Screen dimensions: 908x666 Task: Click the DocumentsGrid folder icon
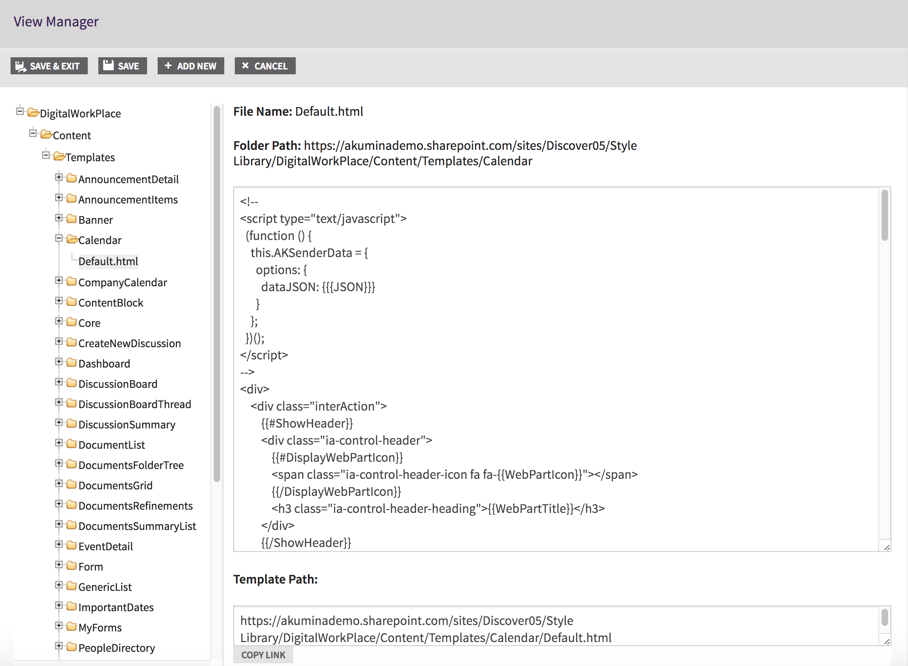[72, 484]
